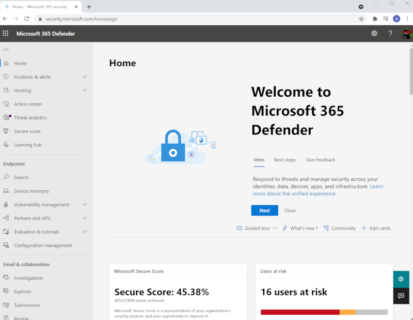The image size is (413, 320).
Task: Click the Secure score trophy icon
Action: pos(6,131)
